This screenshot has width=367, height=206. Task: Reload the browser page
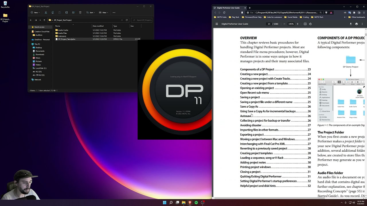(224, 13)
